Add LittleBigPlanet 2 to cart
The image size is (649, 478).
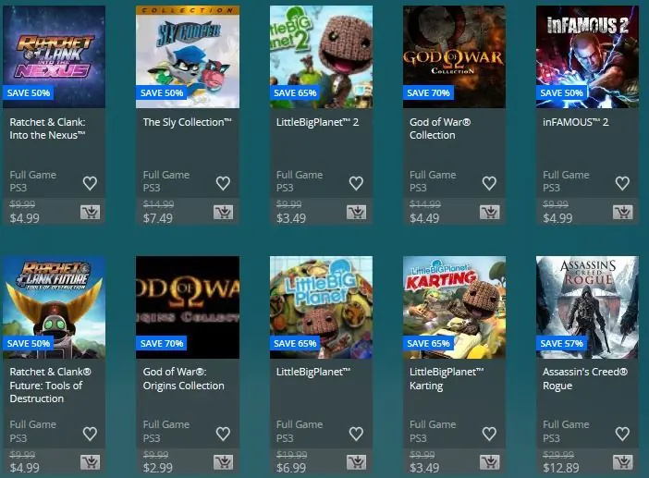[x=356, y=213]
